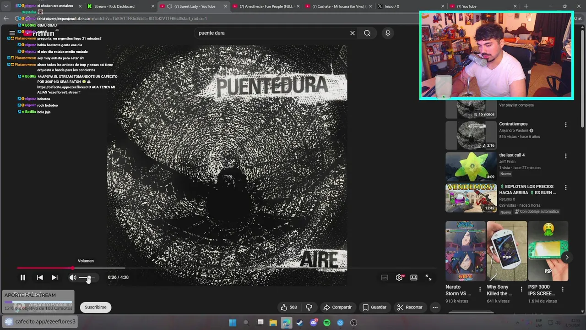Close the Inicio / X tab
The width and height of the screenshot is (586, 330).
443,6
